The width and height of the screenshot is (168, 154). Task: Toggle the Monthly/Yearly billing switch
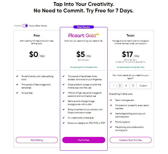point(25,26)
